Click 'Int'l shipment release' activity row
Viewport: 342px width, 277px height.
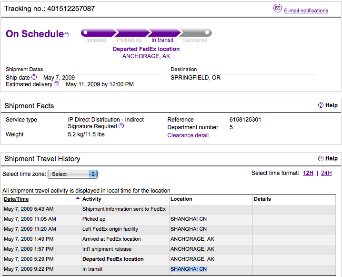click(107, 249)
